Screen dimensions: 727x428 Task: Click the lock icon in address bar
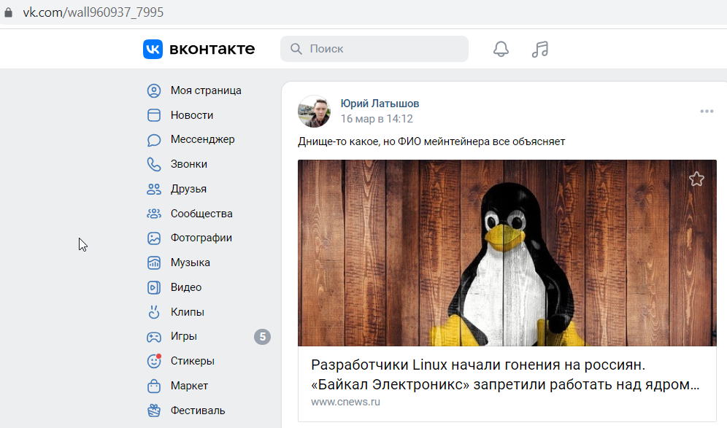(x=8, y=12)
